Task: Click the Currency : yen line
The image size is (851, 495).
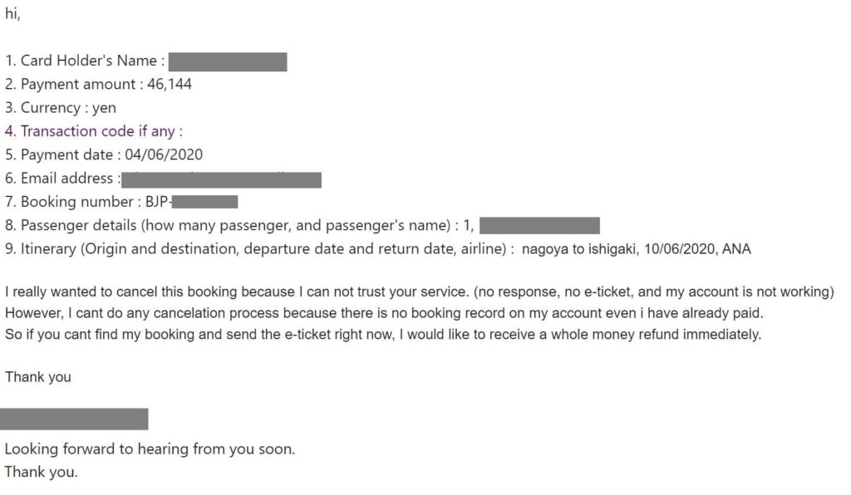Action: pyautogui.click(x=60, y=107)
